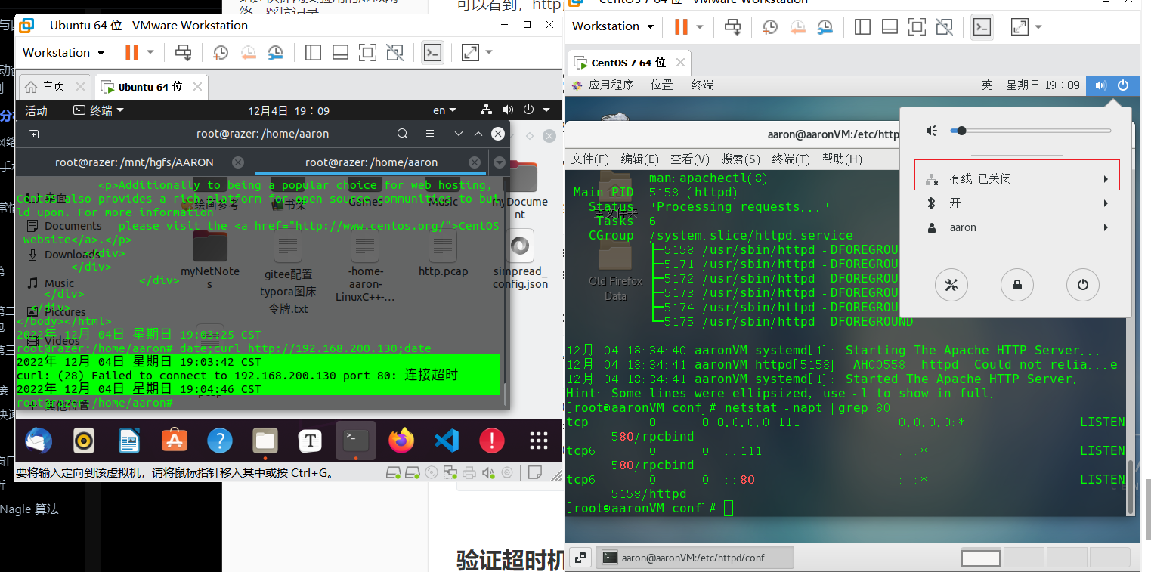Launch LibreOffice Writer from Ubuntu dock
Screen dimensions: 1151x572
pos(129,440)
